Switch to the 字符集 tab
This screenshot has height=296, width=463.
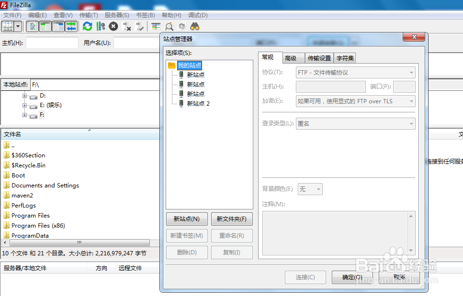coord(345,58)
